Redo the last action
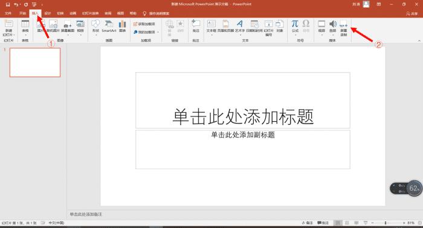 click(x=26, y=5)
